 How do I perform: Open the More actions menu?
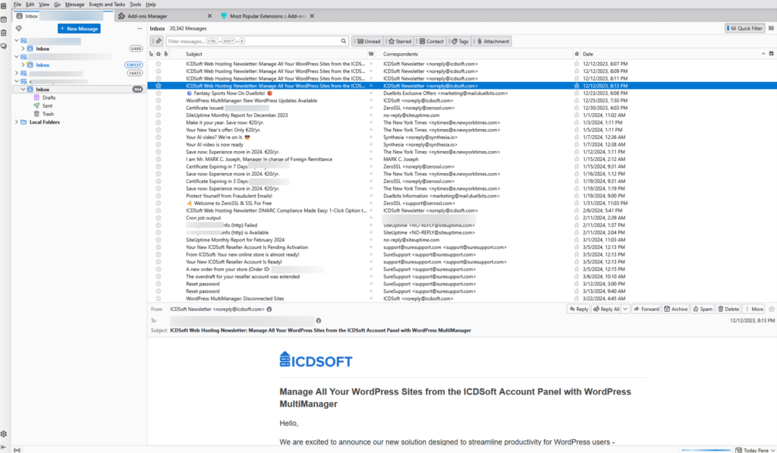[x=753, y=309]
